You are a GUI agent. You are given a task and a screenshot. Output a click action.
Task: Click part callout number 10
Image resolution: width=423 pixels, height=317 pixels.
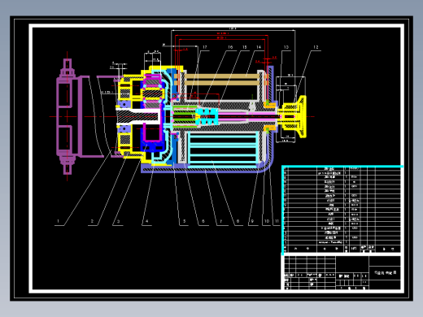pyautogui.click(x=267, y=221)
